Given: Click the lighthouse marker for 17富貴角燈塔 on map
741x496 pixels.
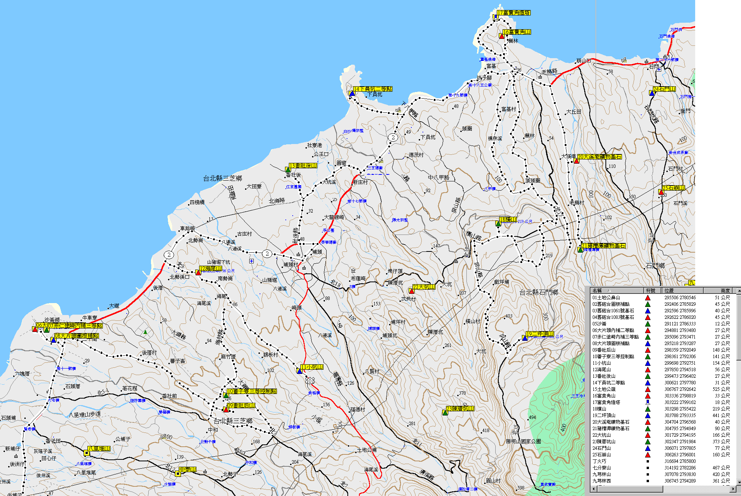Looking at the screenshot, I should (x=495, y=16).
